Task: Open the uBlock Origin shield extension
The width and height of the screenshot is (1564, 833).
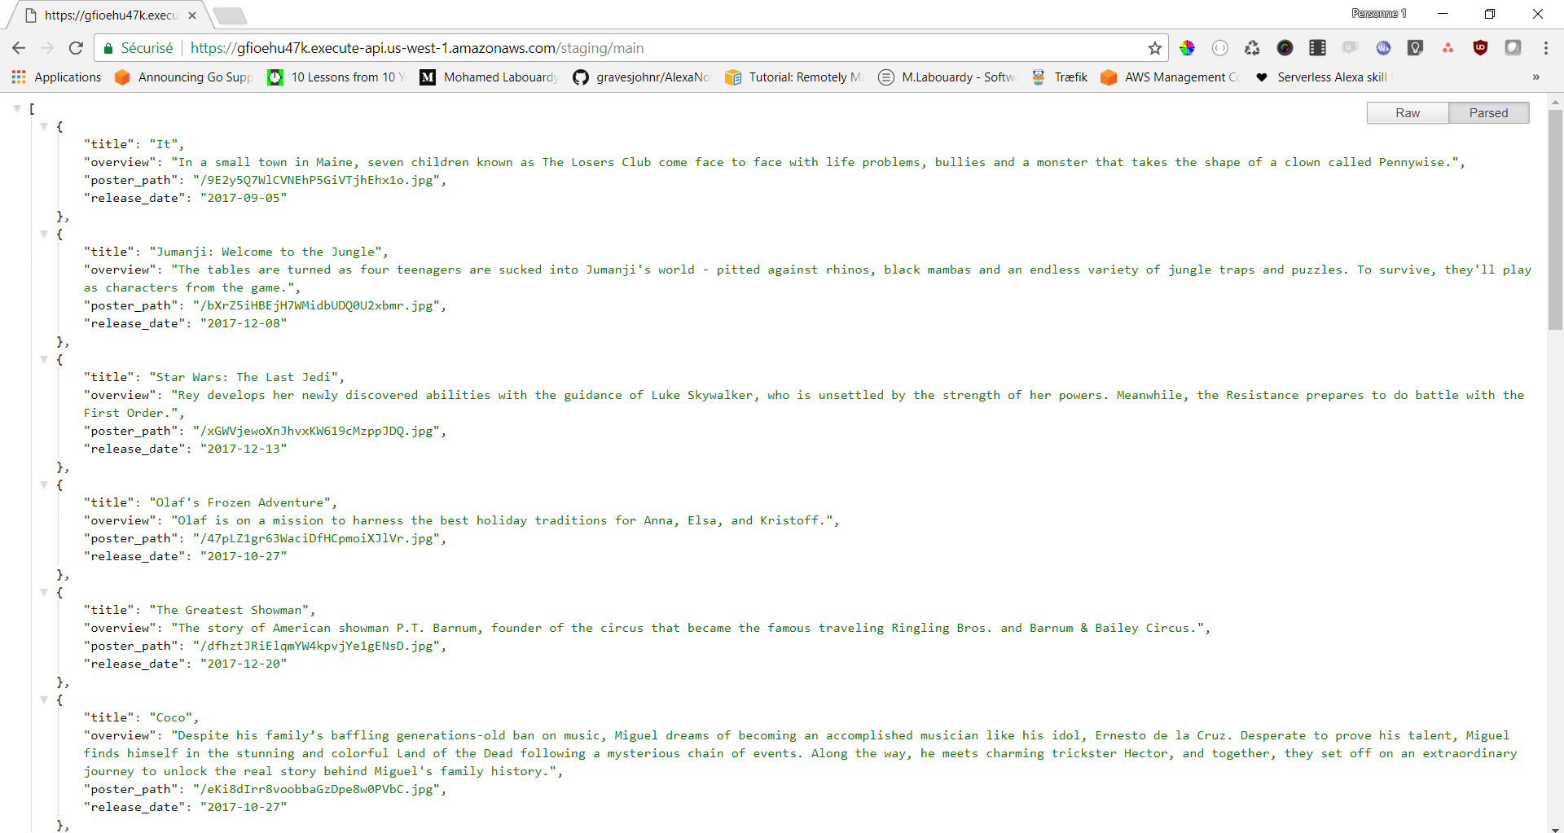Action: pyautogui.click(x=1480, y=48)
